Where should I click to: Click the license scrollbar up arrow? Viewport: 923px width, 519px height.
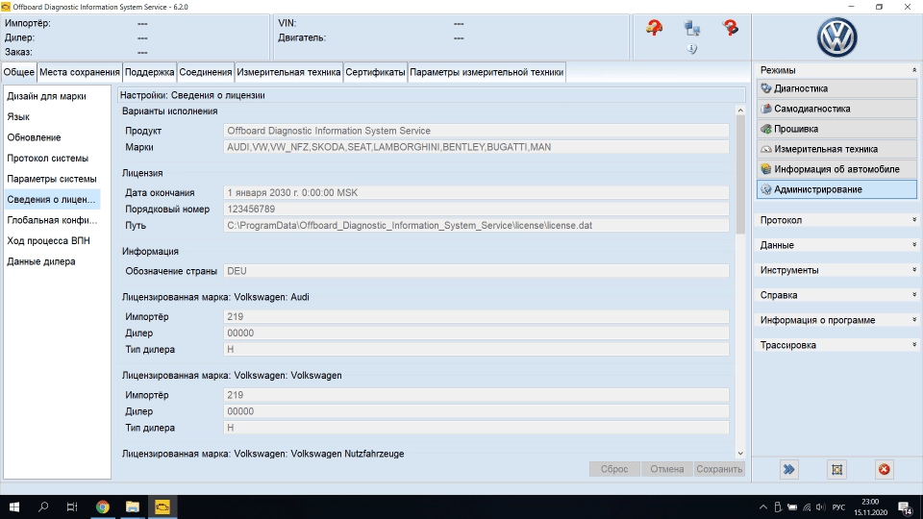(740, 111)
